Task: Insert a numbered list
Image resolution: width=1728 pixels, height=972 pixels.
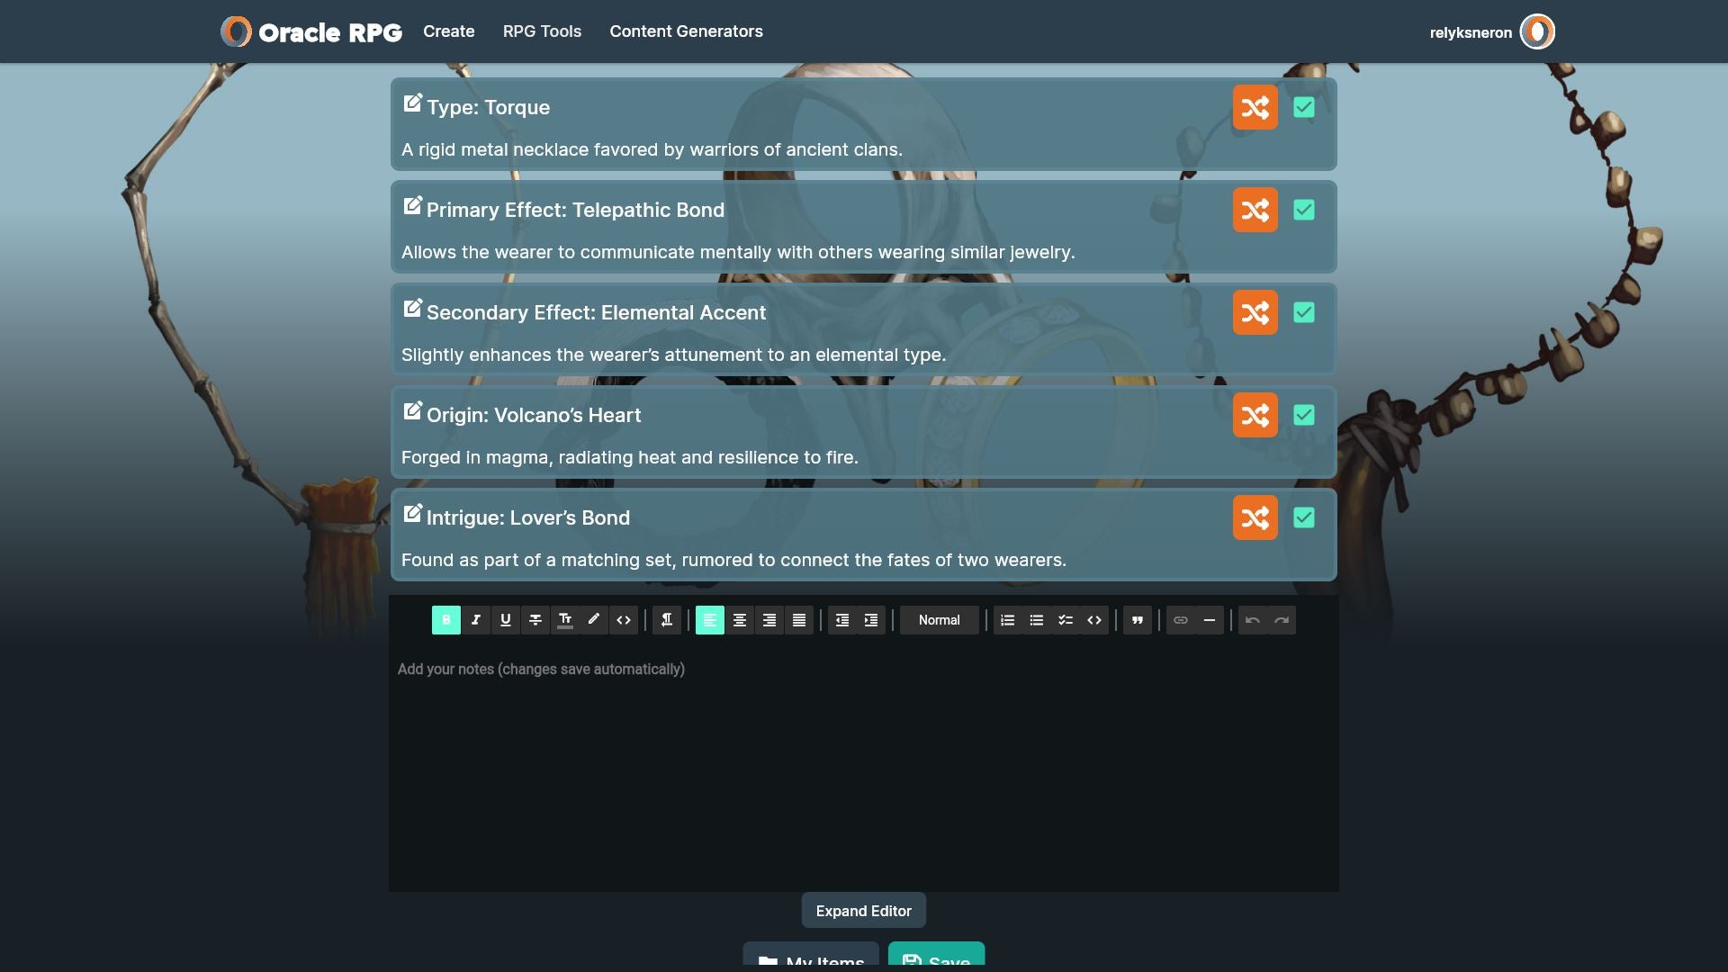Action: (1007, 620)
